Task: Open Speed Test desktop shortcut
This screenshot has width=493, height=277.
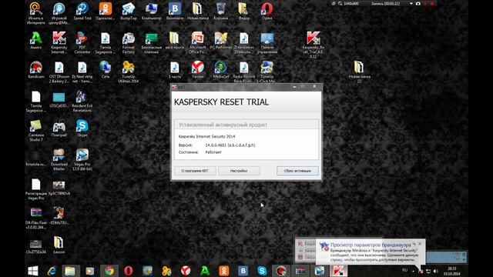Action: pos(82,12)
